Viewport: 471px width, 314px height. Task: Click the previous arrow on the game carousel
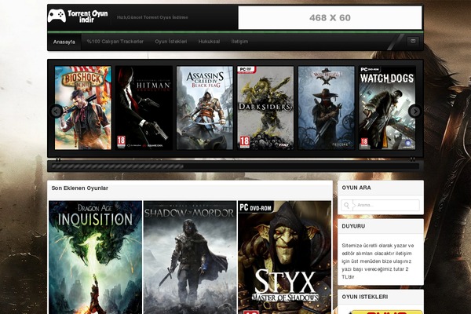57,111
